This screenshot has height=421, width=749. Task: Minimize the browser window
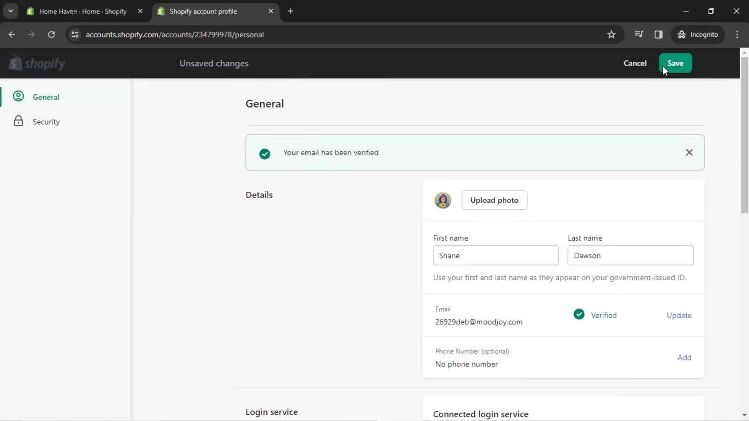(686, 11)
